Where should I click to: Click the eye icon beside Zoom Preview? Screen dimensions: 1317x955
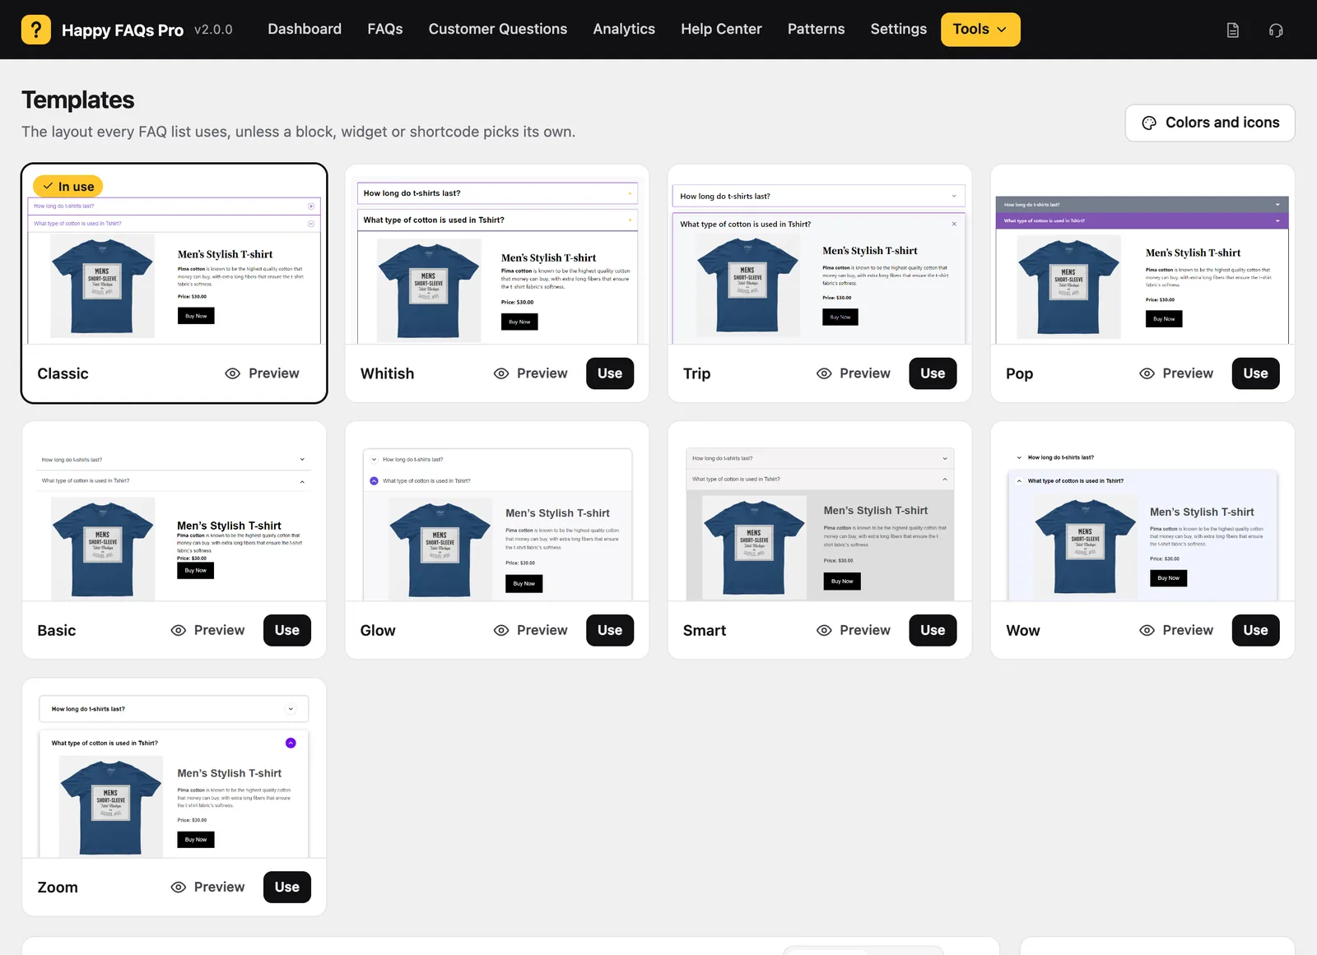[179, 887]
